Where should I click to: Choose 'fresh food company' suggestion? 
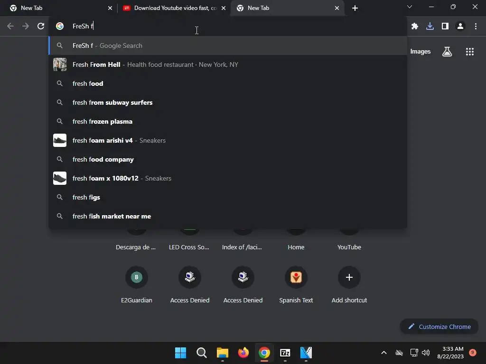[x=228, y=159]
